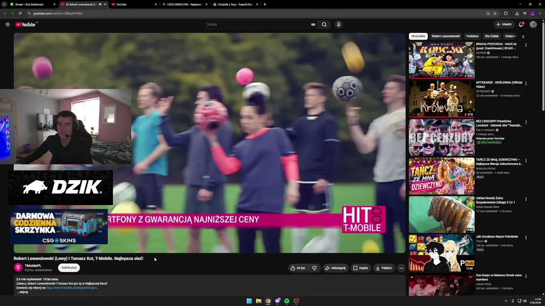Open options for BEZ CENZURY video
The image size is (545, 306).
pos(526,122)
